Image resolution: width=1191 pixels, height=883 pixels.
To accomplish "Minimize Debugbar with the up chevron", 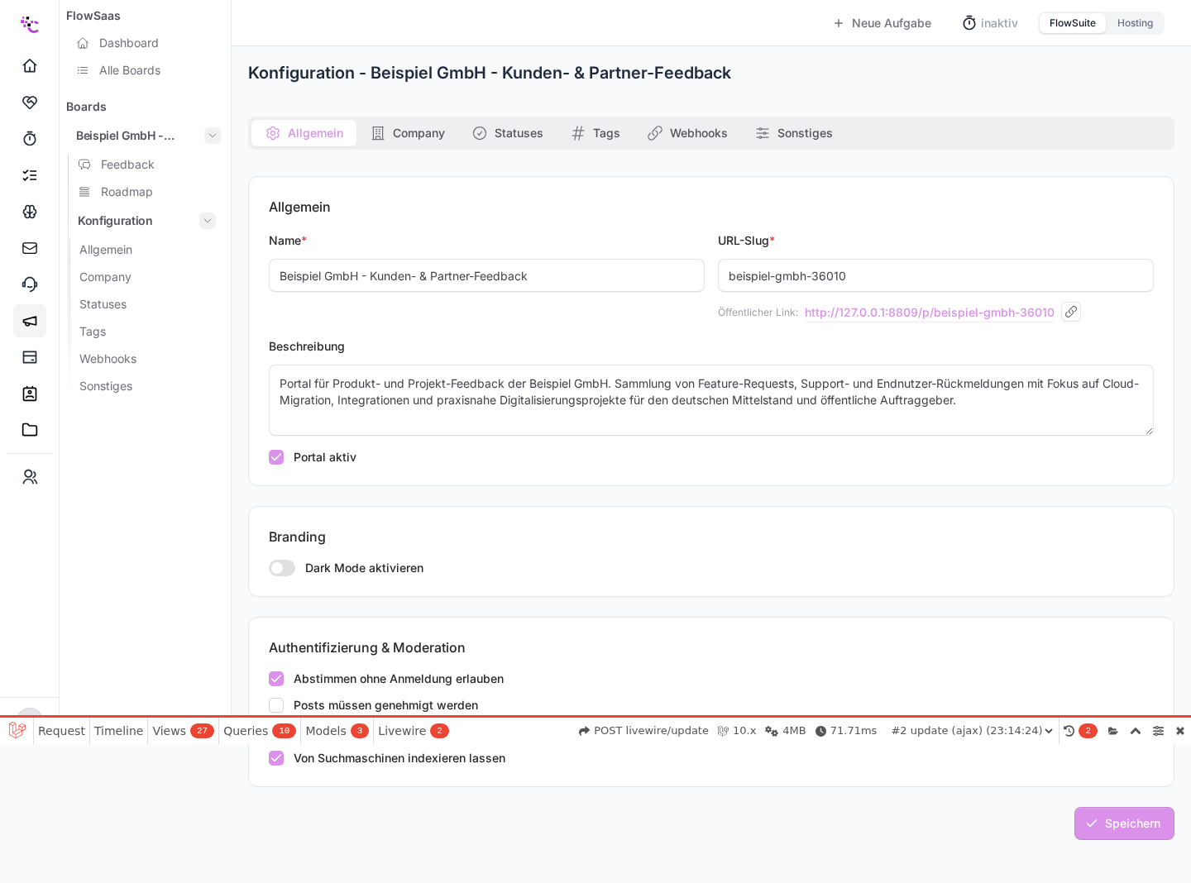I will tap(1136, 731).
